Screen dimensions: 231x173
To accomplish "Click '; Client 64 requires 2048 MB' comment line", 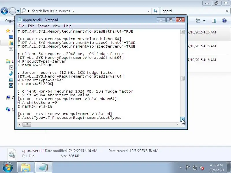I will (x=70, y=54).
